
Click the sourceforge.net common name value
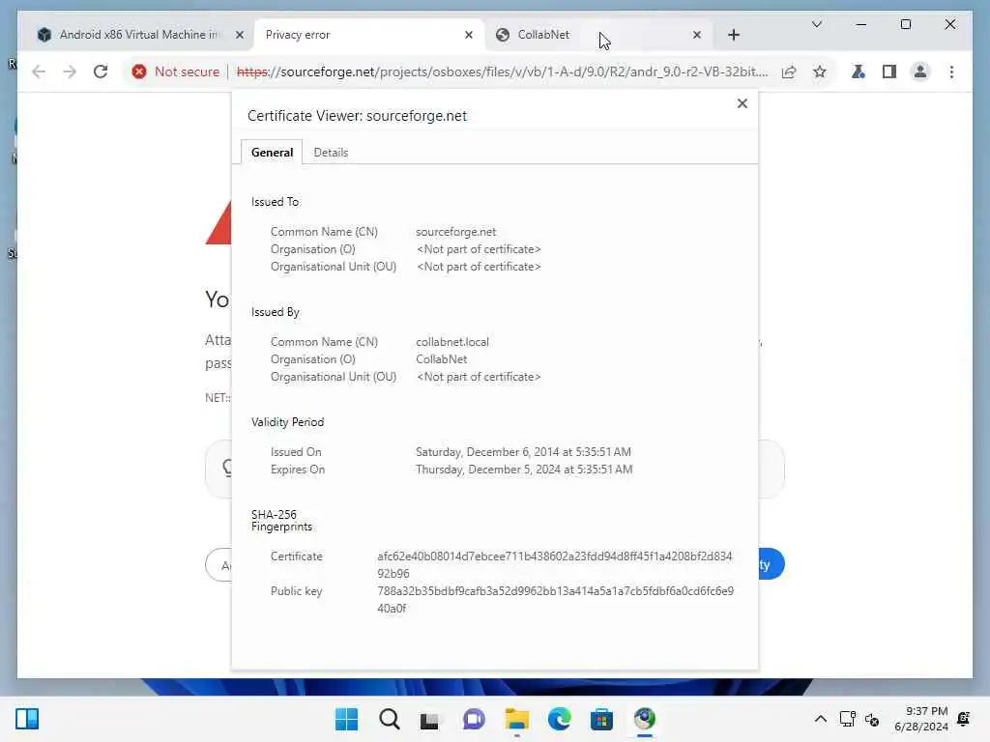pyautogui.click(x=455, y=232)
